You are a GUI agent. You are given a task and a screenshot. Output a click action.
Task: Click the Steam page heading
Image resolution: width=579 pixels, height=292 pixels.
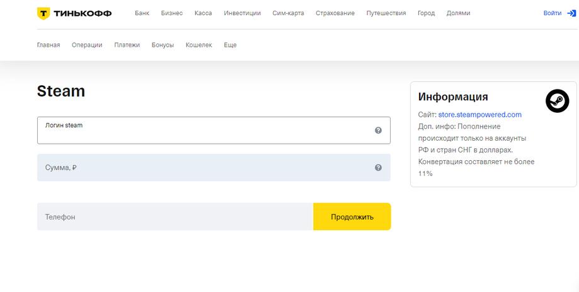click(x=61, y=91)
